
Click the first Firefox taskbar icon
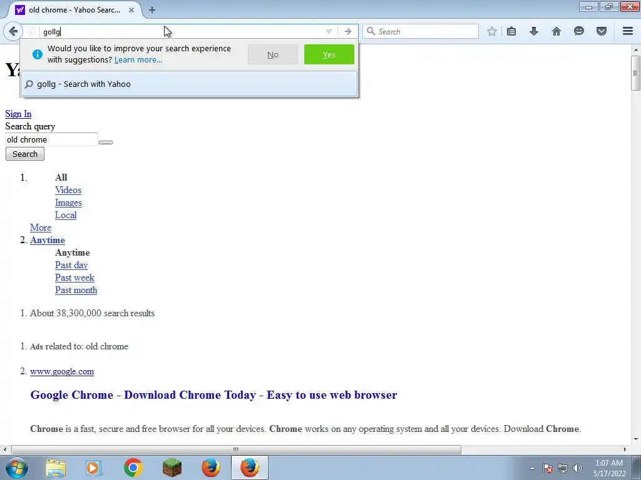click(210, 467)
